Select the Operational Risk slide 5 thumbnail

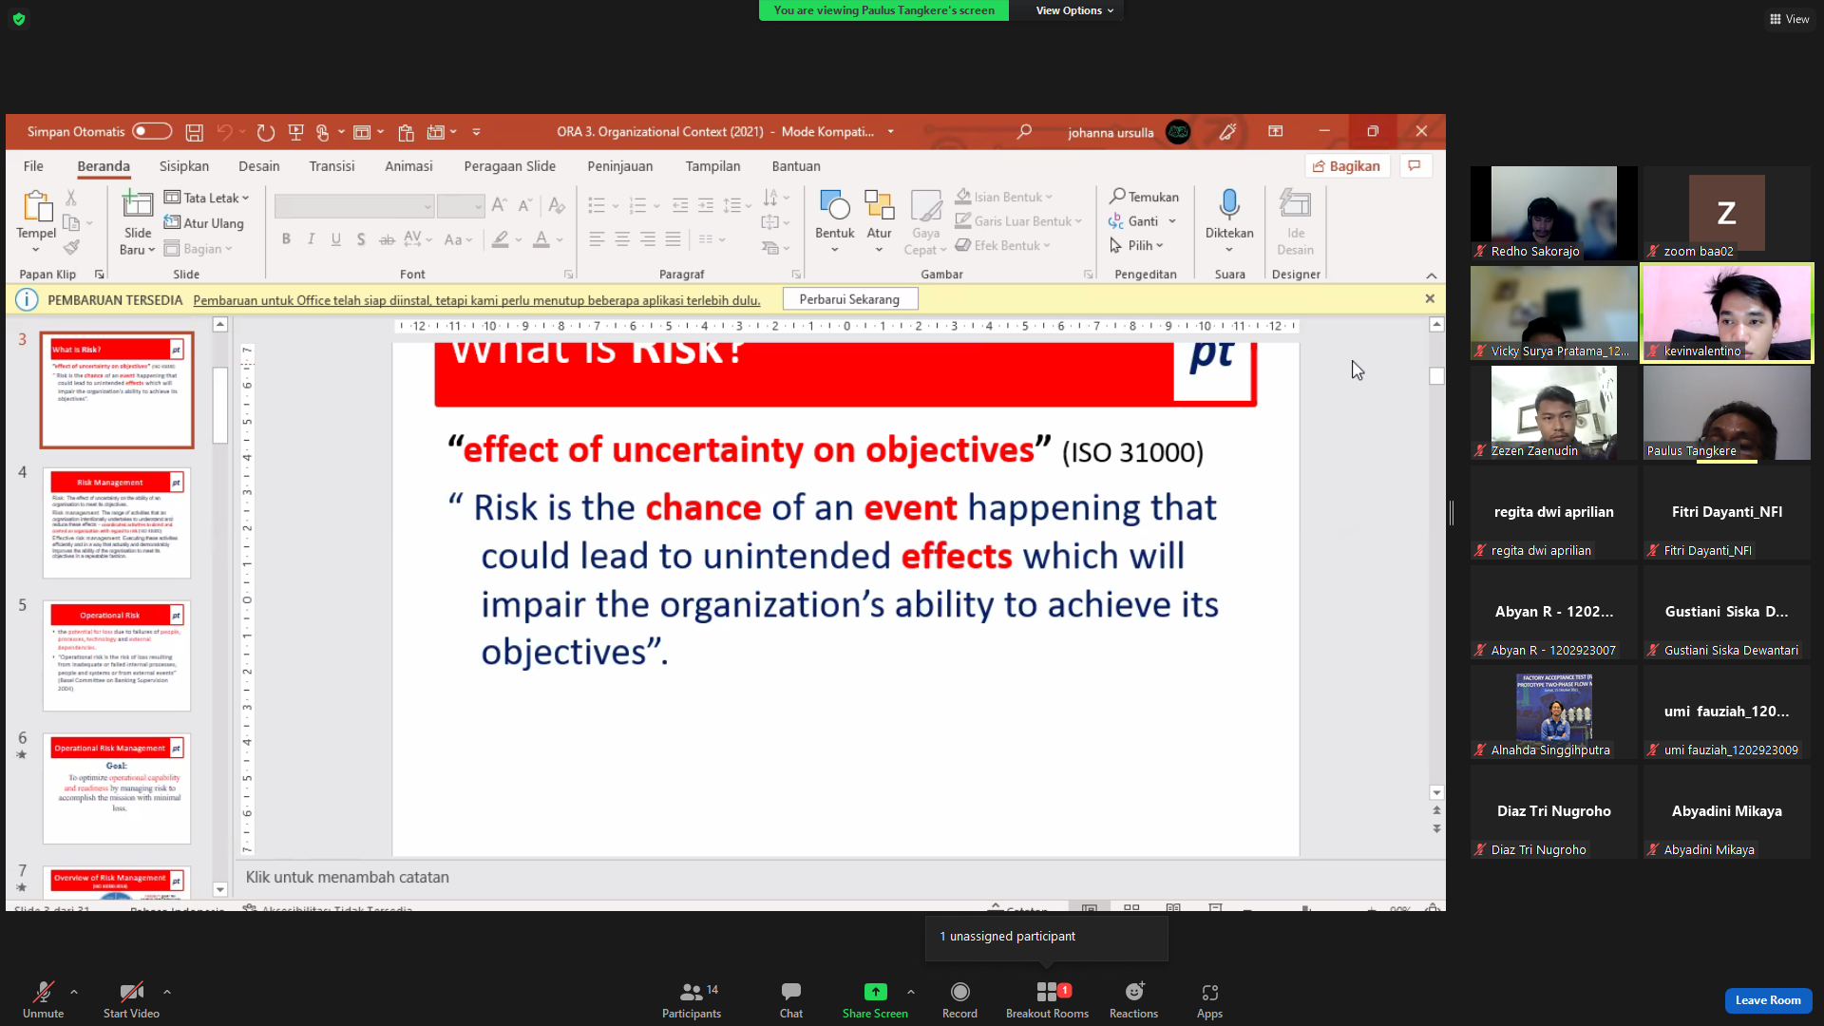pos(117,655)
